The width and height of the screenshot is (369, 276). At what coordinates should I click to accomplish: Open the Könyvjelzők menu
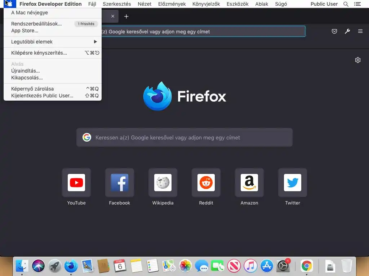(206, 4)
